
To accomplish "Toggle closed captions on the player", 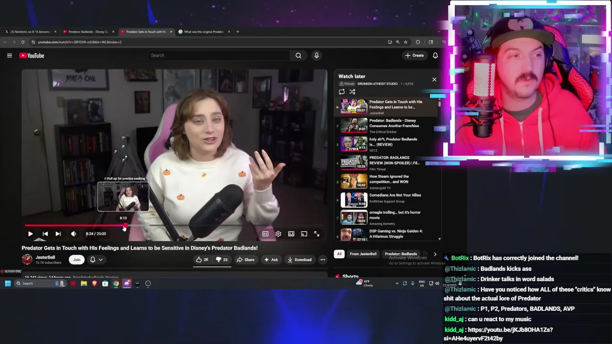I will [x=265, y=234].
